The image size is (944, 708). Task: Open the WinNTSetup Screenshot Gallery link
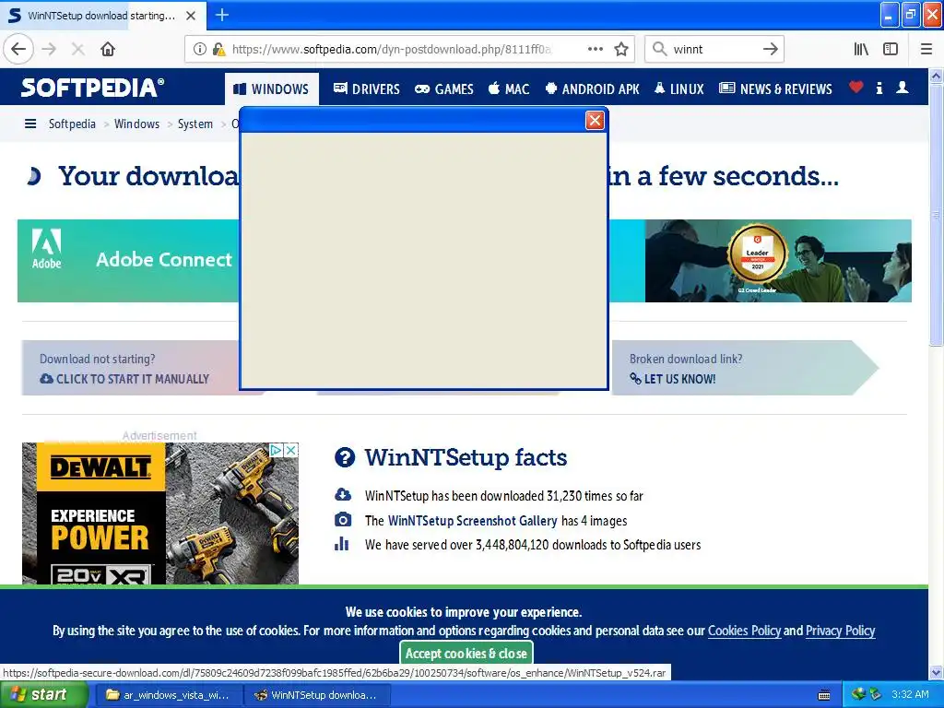click(473, 521)
